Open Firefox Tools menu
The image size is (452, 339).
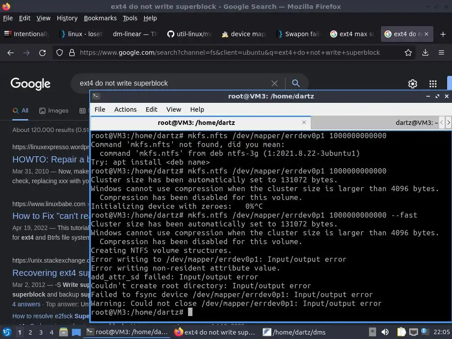(x=130, y=18)
